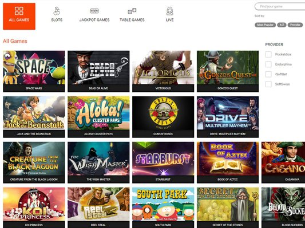Click the Book of Aztec title label
This screenshot has height=228, width=305.
228,180
